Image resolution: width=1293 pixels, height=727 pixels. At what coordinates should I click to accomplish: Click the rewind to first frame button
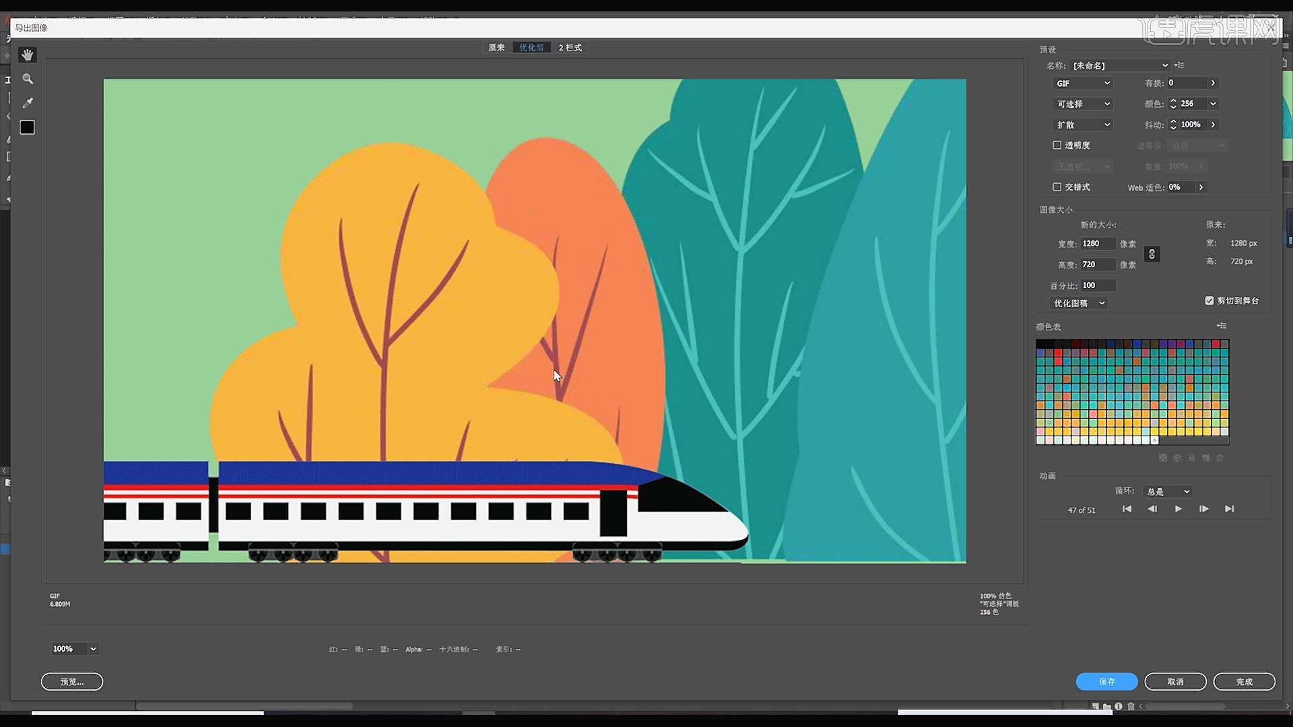coord(1126,509)
